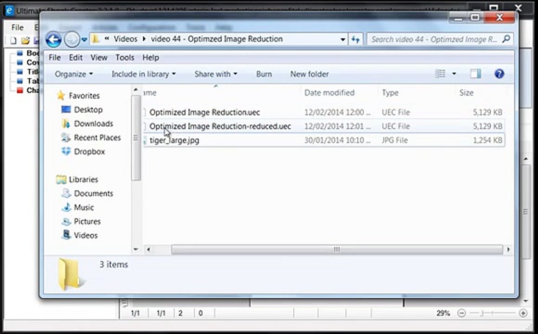Open the address bar history dropdown

342,39
